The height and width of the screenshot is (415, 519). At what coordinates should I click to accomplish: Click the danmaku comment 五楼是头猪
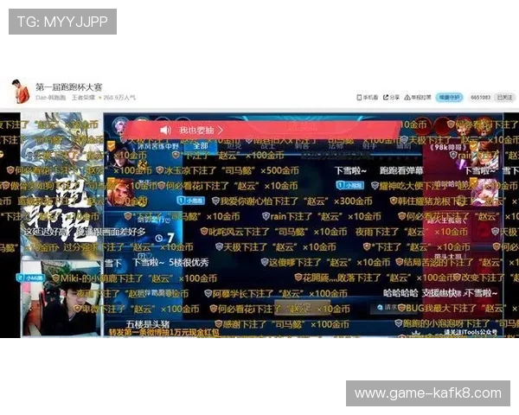tap(148, 324)
